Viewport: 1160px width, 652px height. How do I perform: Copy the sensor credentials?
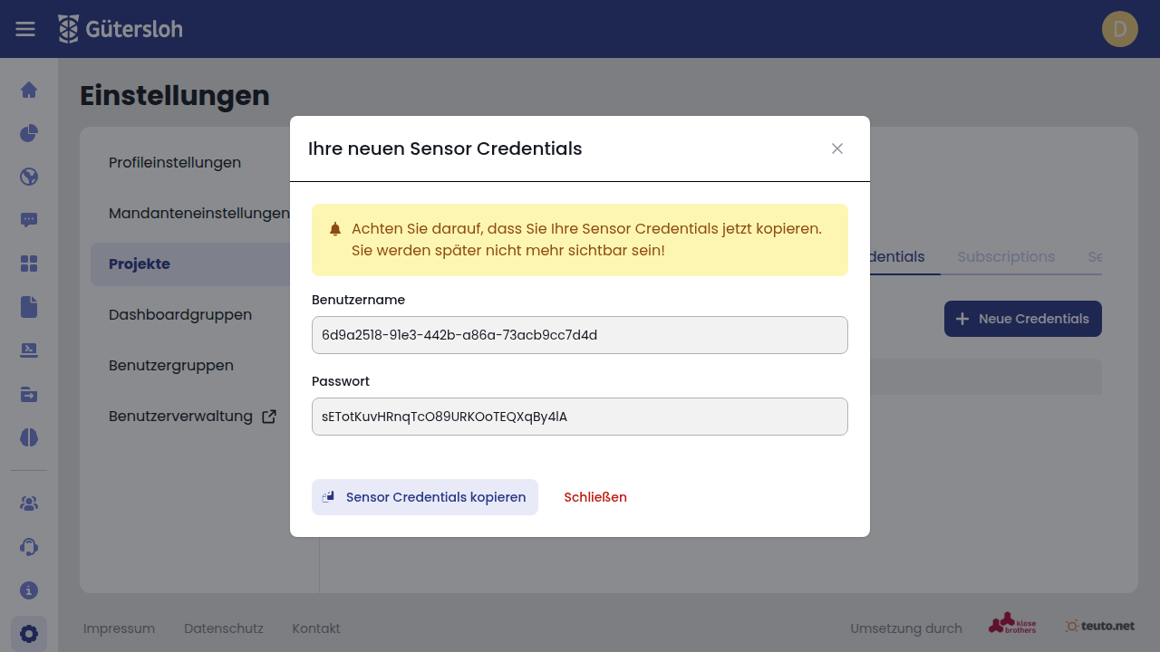coord(425,497)
